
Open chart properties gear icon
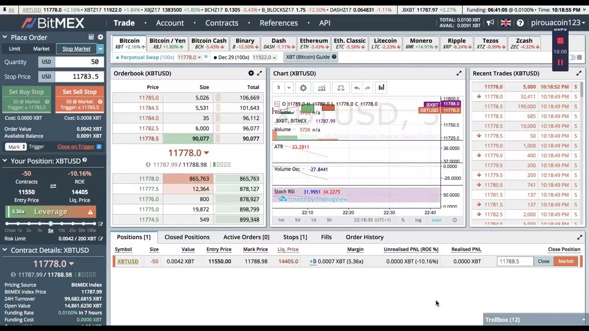click(x=303, y=88)
